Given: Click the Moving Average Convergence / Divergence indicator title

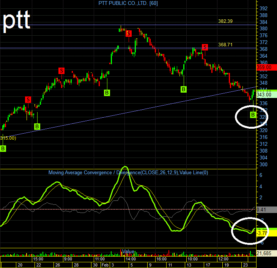Looking at the screenshot, I should click(x=128, y=173).
